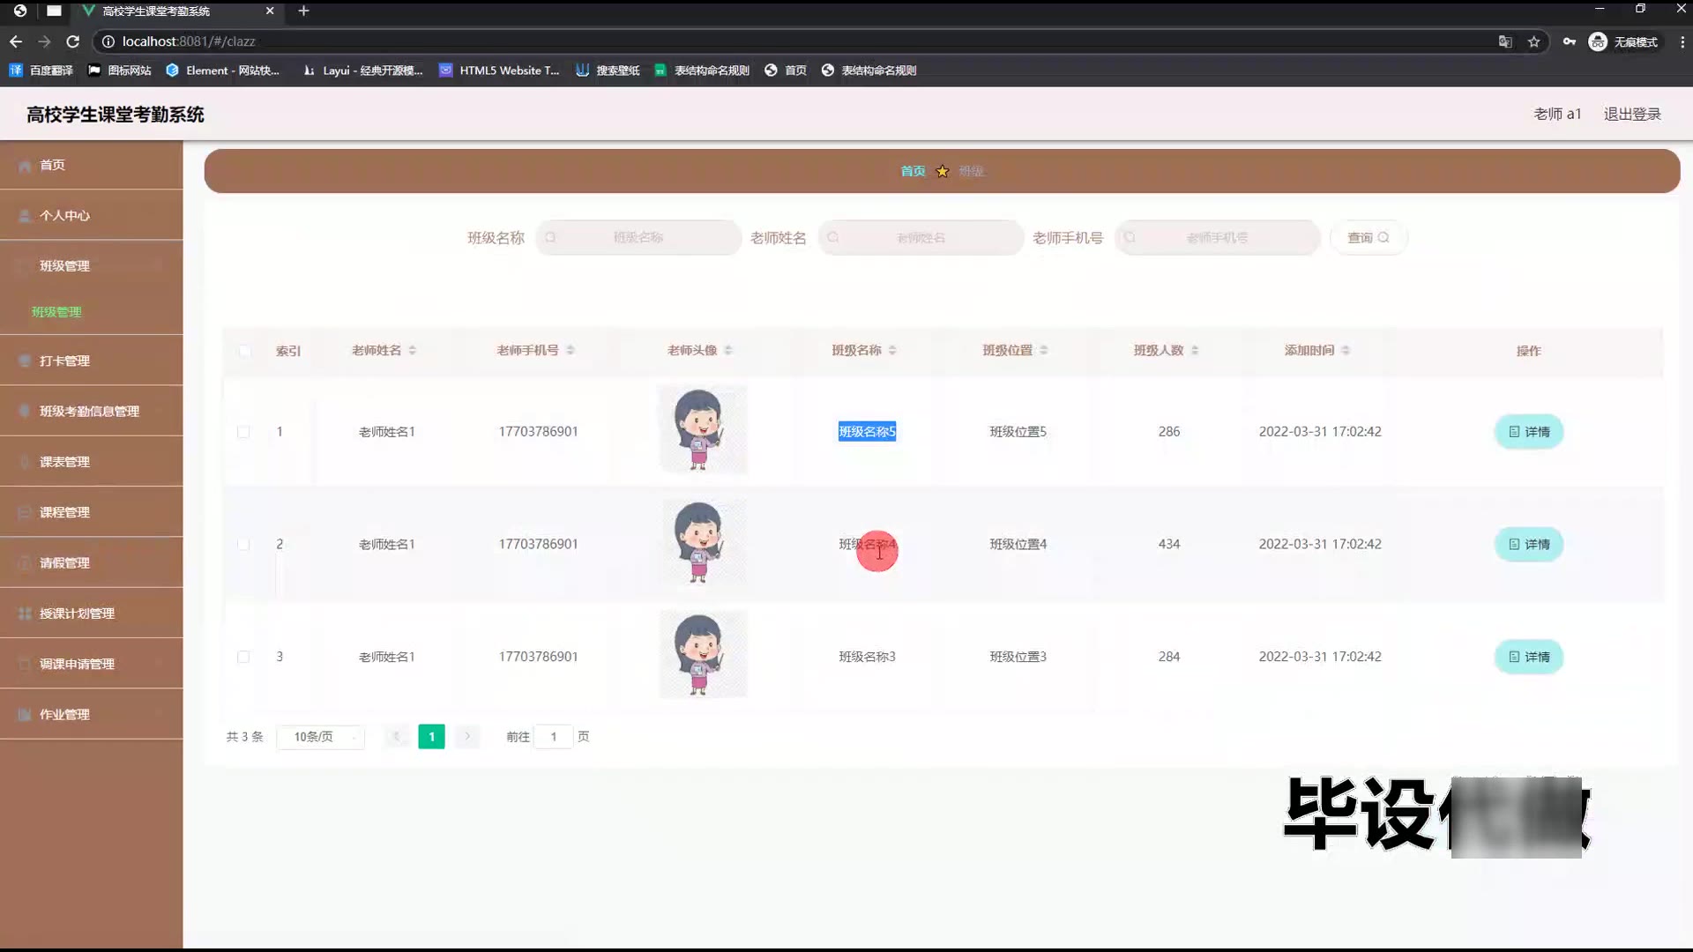Click teacher avatar in row 3
The width and height of the screenshot is (1693, 952).
coord(703,654)
